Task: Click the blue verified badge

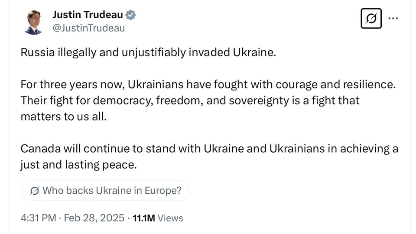Action: [x=130, y=16]
